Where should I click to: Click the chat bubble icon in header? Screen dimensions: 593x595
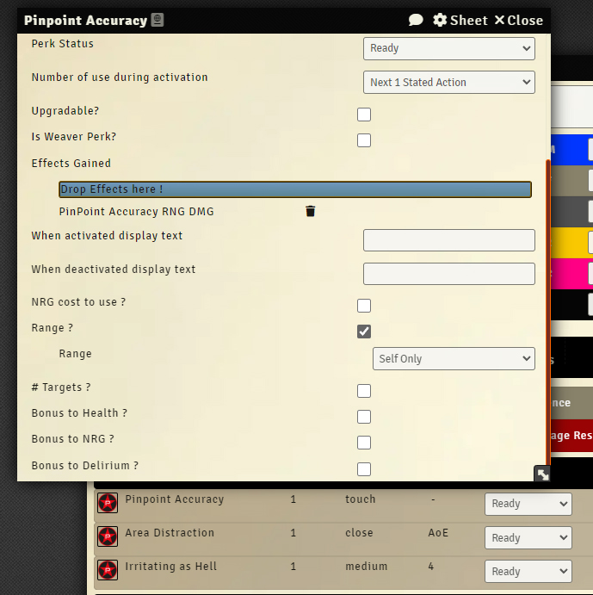click(416, 20)
